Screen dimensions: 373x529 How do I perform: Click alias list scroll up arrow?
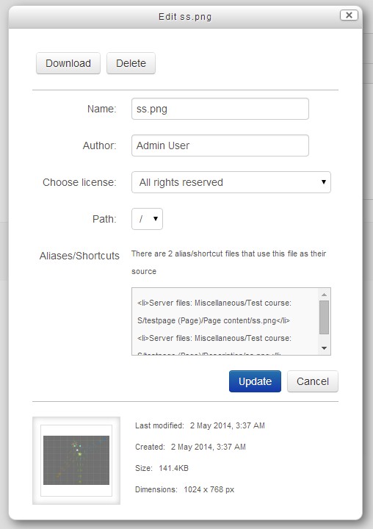click(x=324, y=295)
